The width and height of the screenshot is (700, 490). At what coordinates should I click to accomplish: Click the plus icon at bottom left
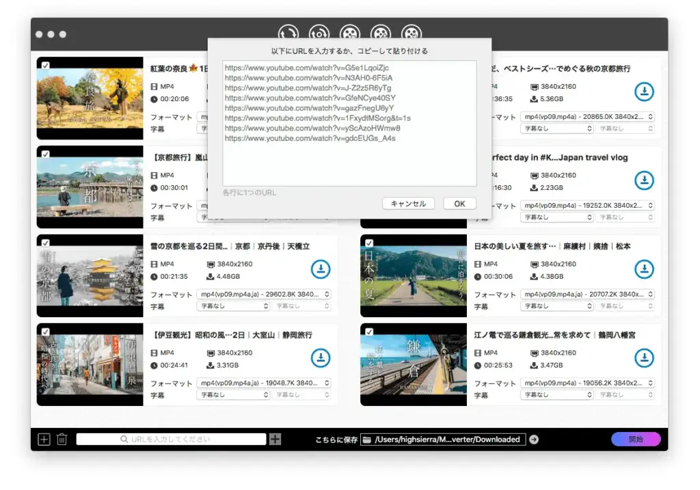pyautogui.click(x=44, y=439)
